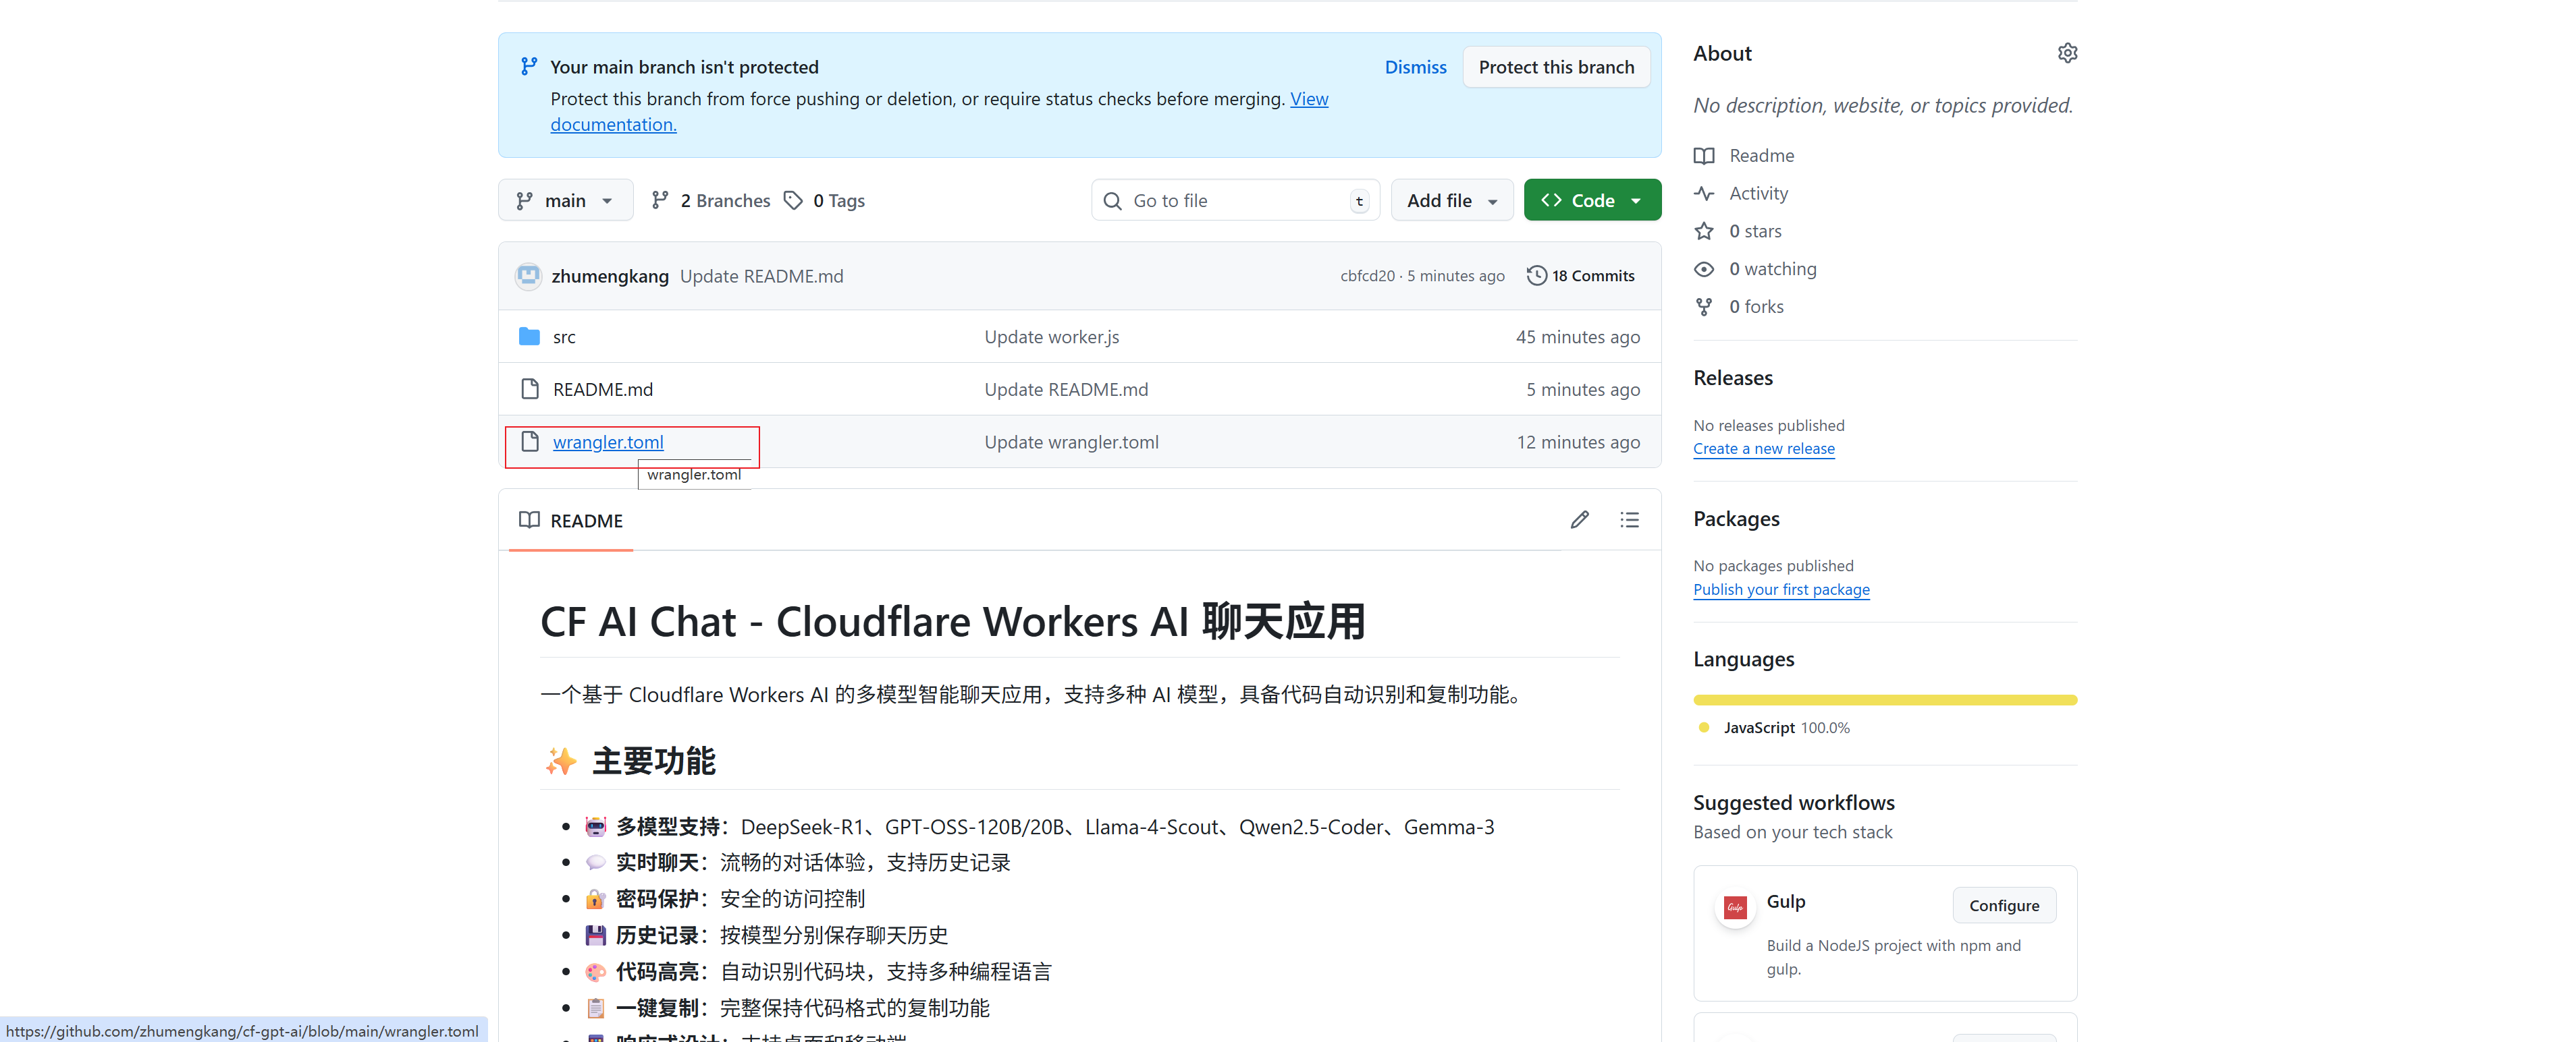Click the eye icon beside 0 watching

(x=1704, y=270)
